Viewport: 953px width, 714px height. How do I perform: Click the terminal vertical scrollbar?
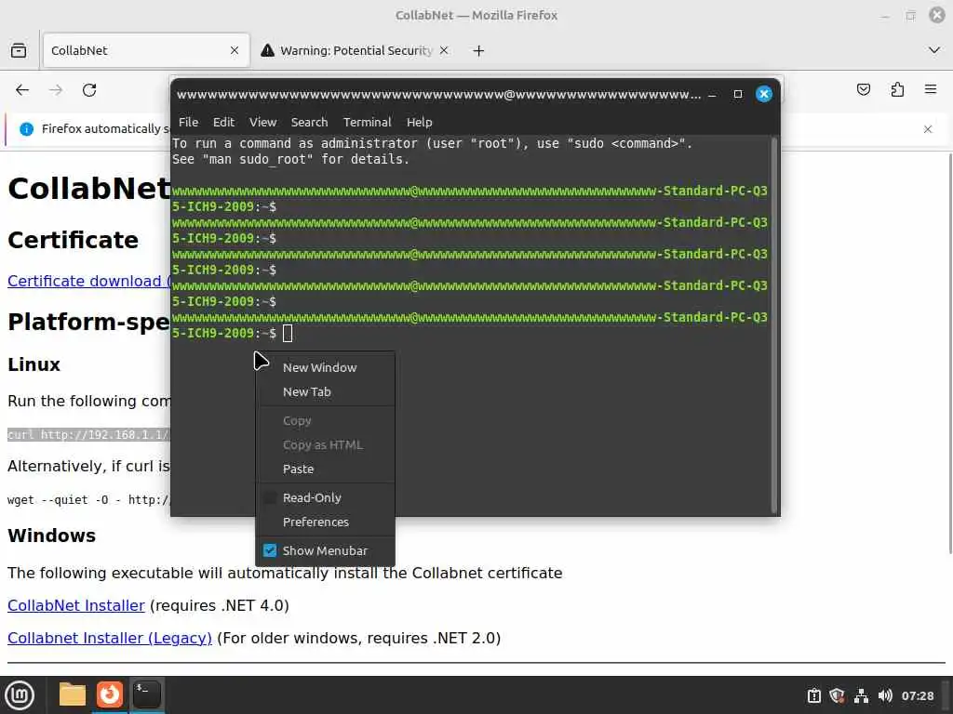(x=774, y=324)
